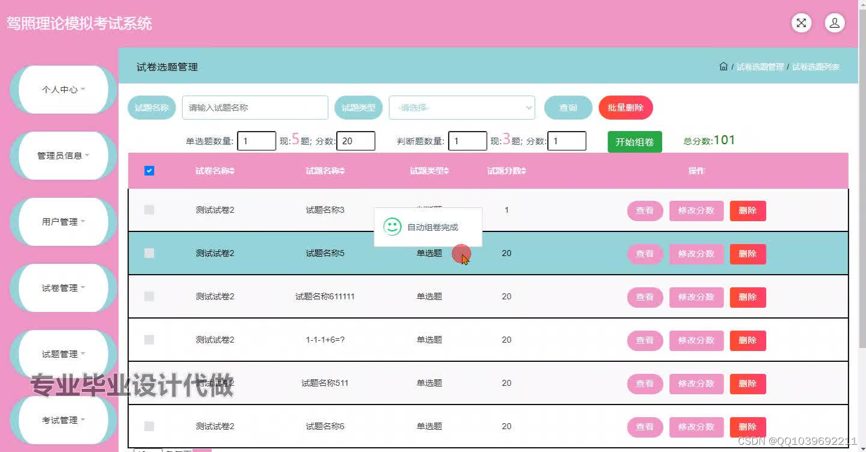Expand 个人中心 sidebar menu

[64, 90]
